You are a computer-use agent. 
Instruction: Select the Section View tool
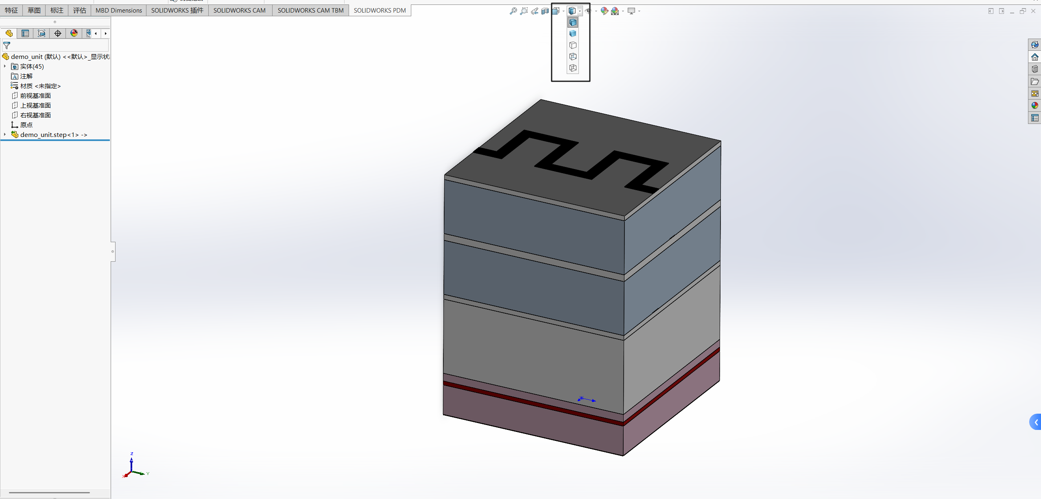coord(545,11)
